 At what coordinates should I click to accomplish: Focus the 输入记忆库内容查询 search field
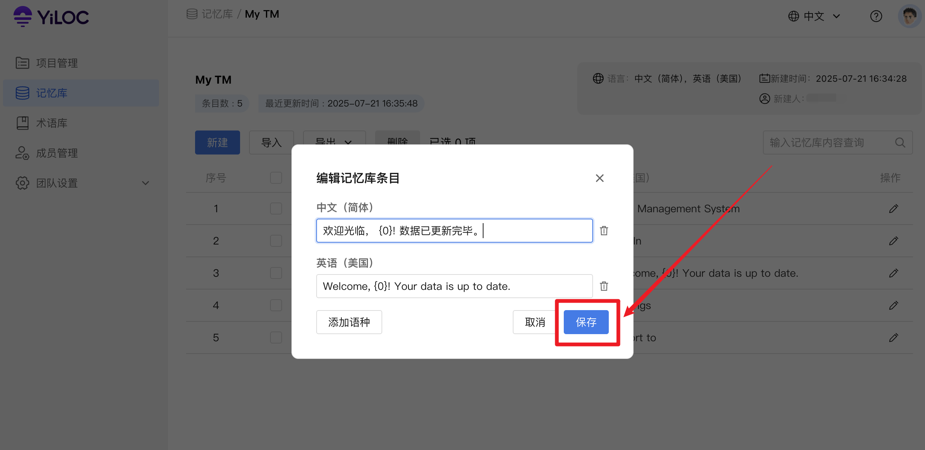pos(837,142)
